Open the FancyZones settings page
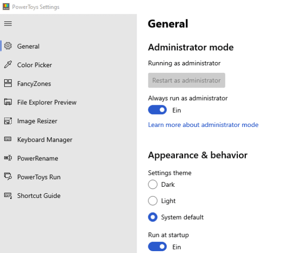 (34, 84)
